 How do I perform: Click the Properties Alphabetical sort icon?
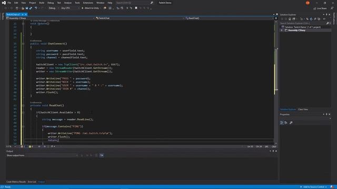[x=286, y=123]
